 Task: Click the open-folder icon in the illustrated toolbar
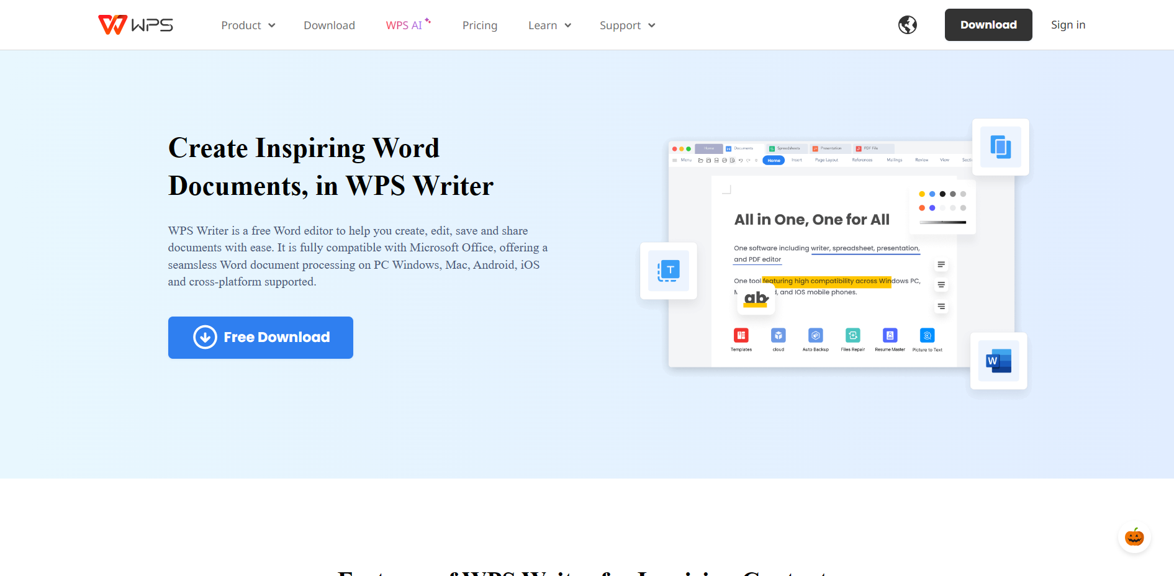701,160
